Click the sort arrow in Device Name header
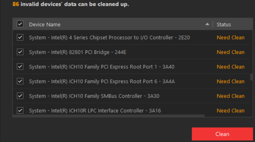The height and width of the screenshot is (142, 255). [x=207, y=24]
